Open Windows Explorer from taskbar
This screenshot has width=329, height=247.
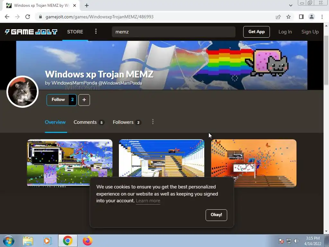click(28, 241)
